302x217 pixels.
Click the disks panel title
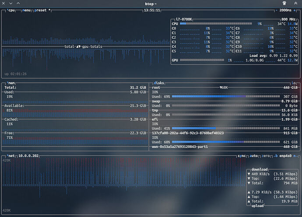[x=159, y=83]
